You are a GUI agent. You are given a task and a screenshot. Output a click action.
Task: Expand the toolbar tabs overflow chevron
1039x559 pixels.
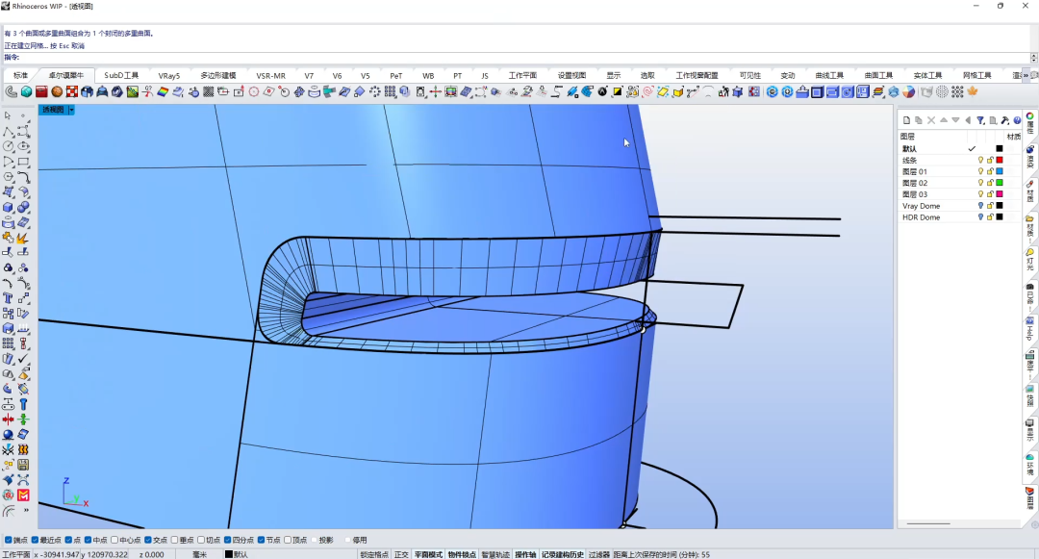coord(1026,75)
